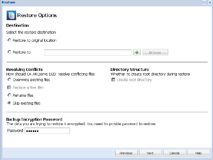
Task: Click the encrypted data notice text
Action: tap(81, 124)
